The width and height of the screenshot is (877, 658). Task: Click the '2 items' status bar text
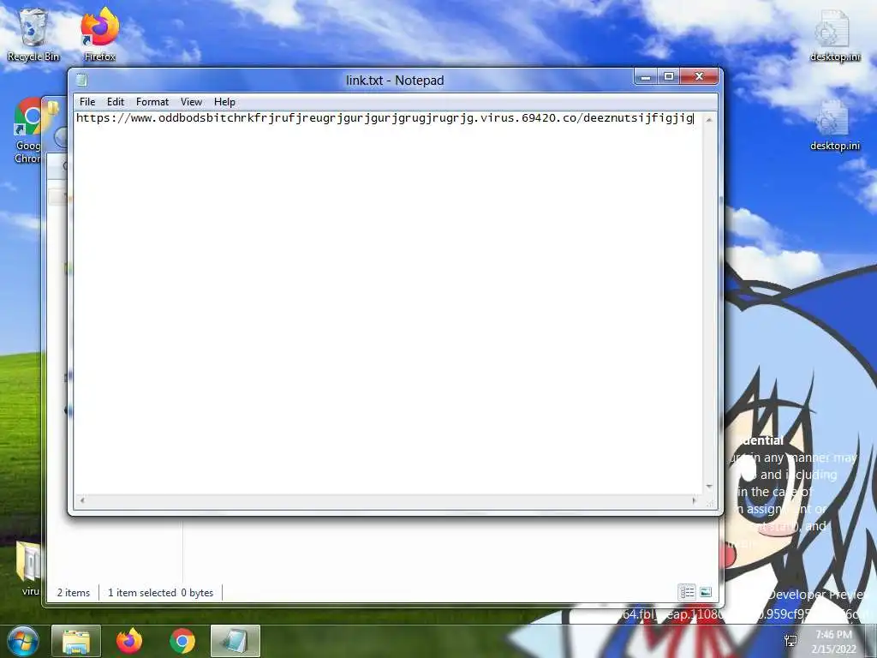tap(74, 593)
